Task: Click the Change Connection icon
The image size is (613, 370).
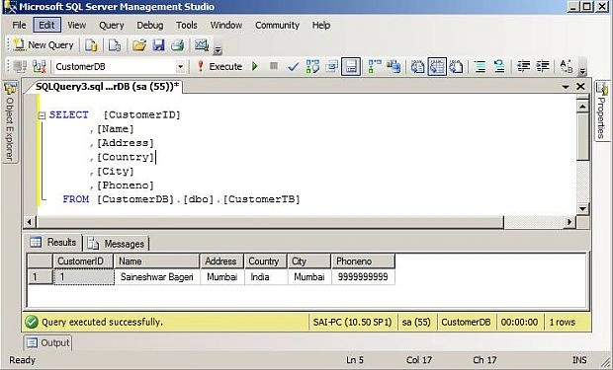Action: (x=40, y=67)
